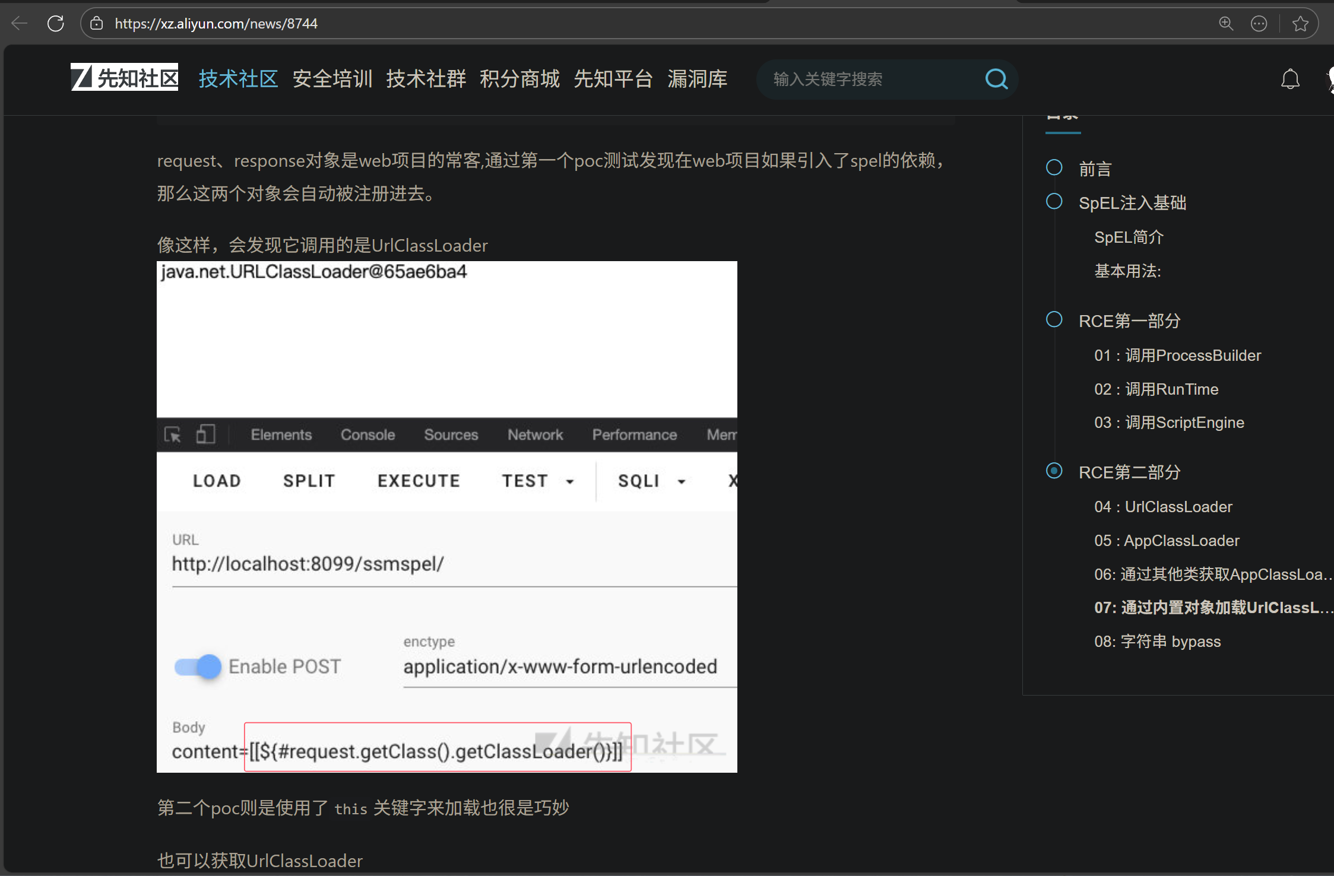Toggle the Enable POST switch
Screen dimensions: 1334x876
click(198, 666)
